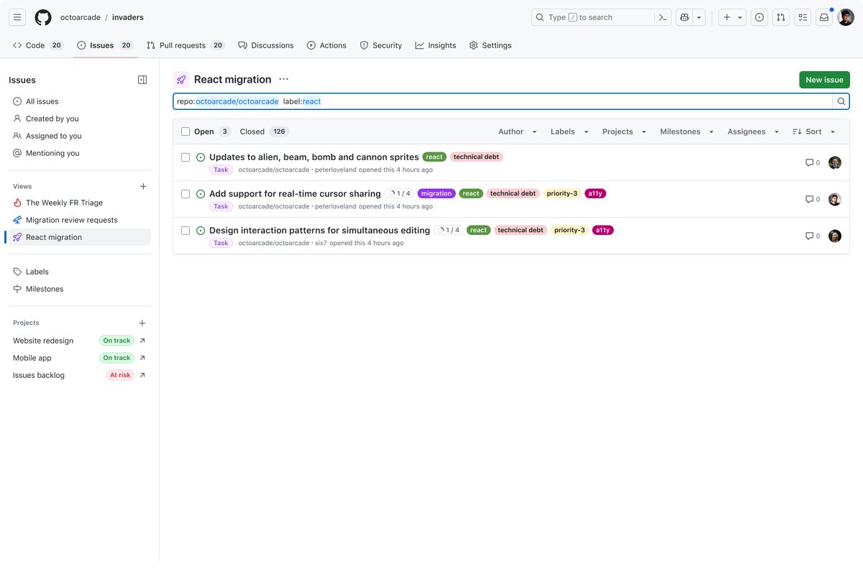
Task: Open 'Updates to alien, beam, bomb and cannon sprites'
Action: tap(314, 157)
